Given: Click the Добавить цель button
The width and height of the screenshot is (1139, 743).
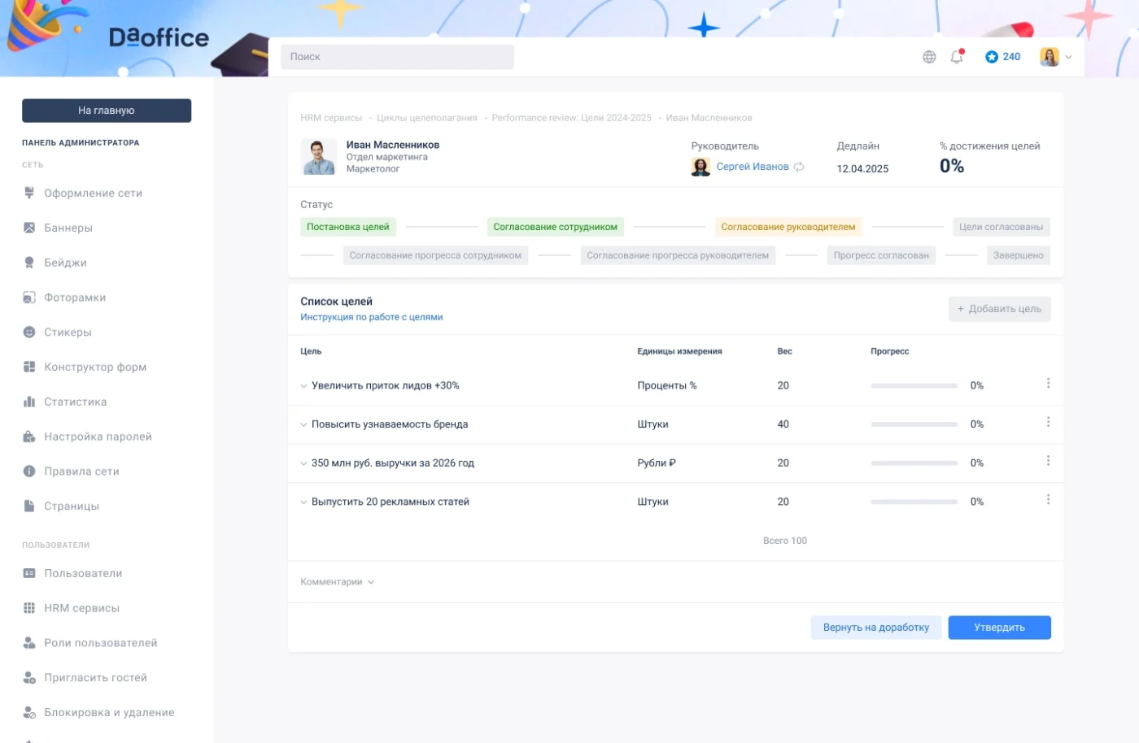Looking at the screenshot, I should click(x=999, y=309).
